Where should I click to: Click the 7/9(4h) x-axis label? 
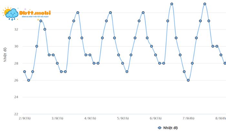(188, 118)
